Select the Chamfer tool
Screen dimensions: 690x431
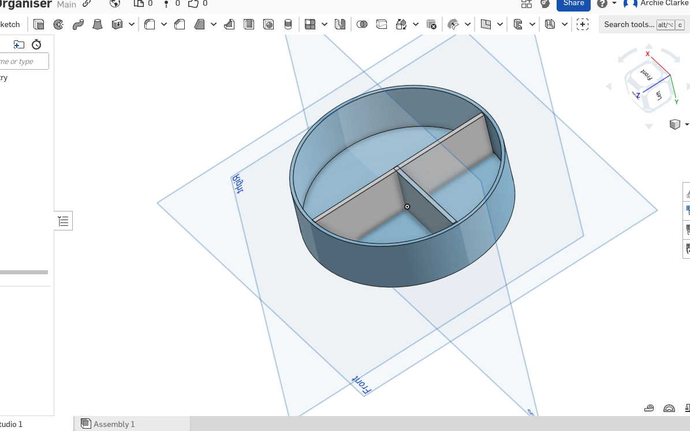[180, 24]
